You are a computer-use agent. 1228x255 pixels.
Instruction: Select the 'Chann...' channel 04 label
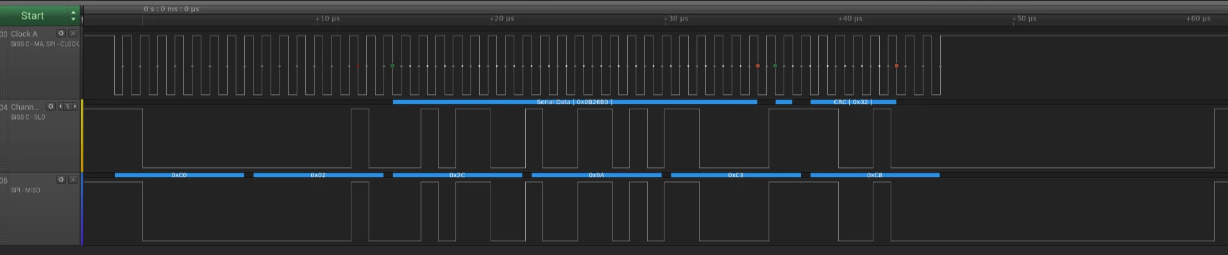[x=25, y=107]
